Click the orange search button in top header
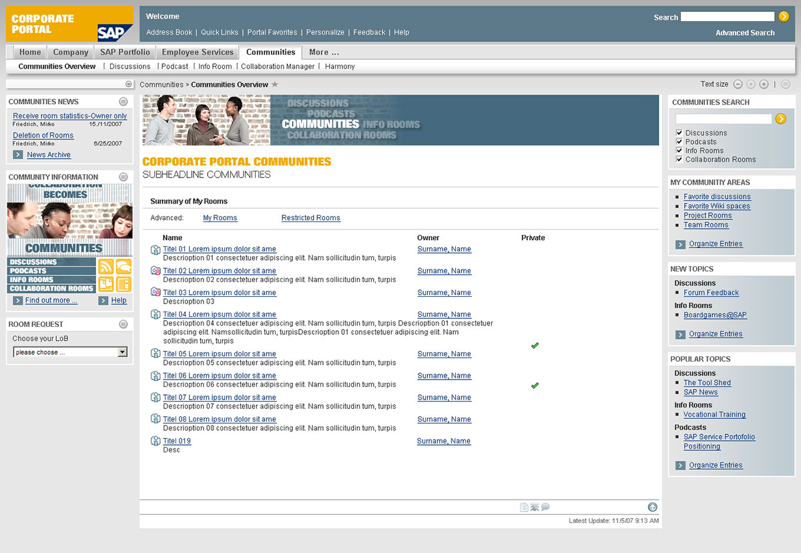Screen dimensions: 801x553 [x=784, y=17]
